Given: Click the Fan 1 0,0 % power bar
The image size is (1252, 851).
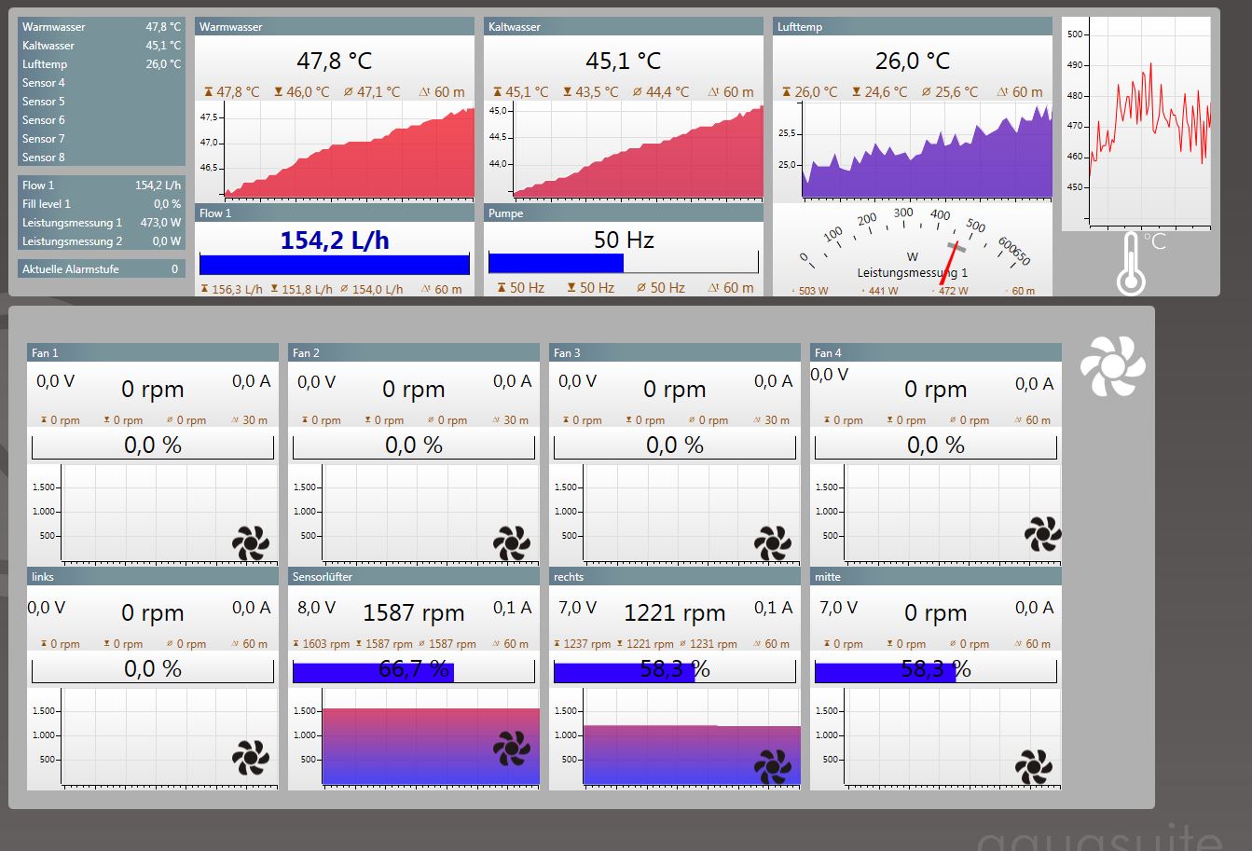Looking at the screenshot, I should click(153, 446).
